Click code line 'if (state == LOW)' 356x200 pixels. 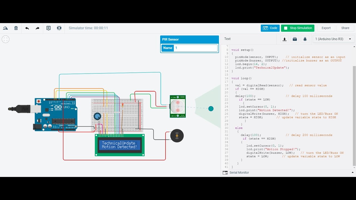coord(254,99)
